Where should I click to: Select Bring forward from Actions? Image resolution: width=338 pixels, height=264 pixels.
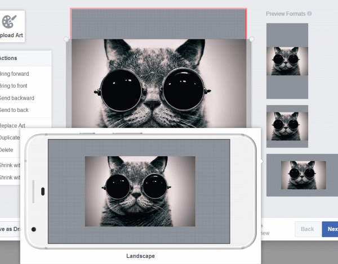pos(15,74)
